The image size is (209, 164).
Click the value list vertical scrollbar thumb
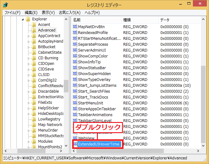pos(203,104)
